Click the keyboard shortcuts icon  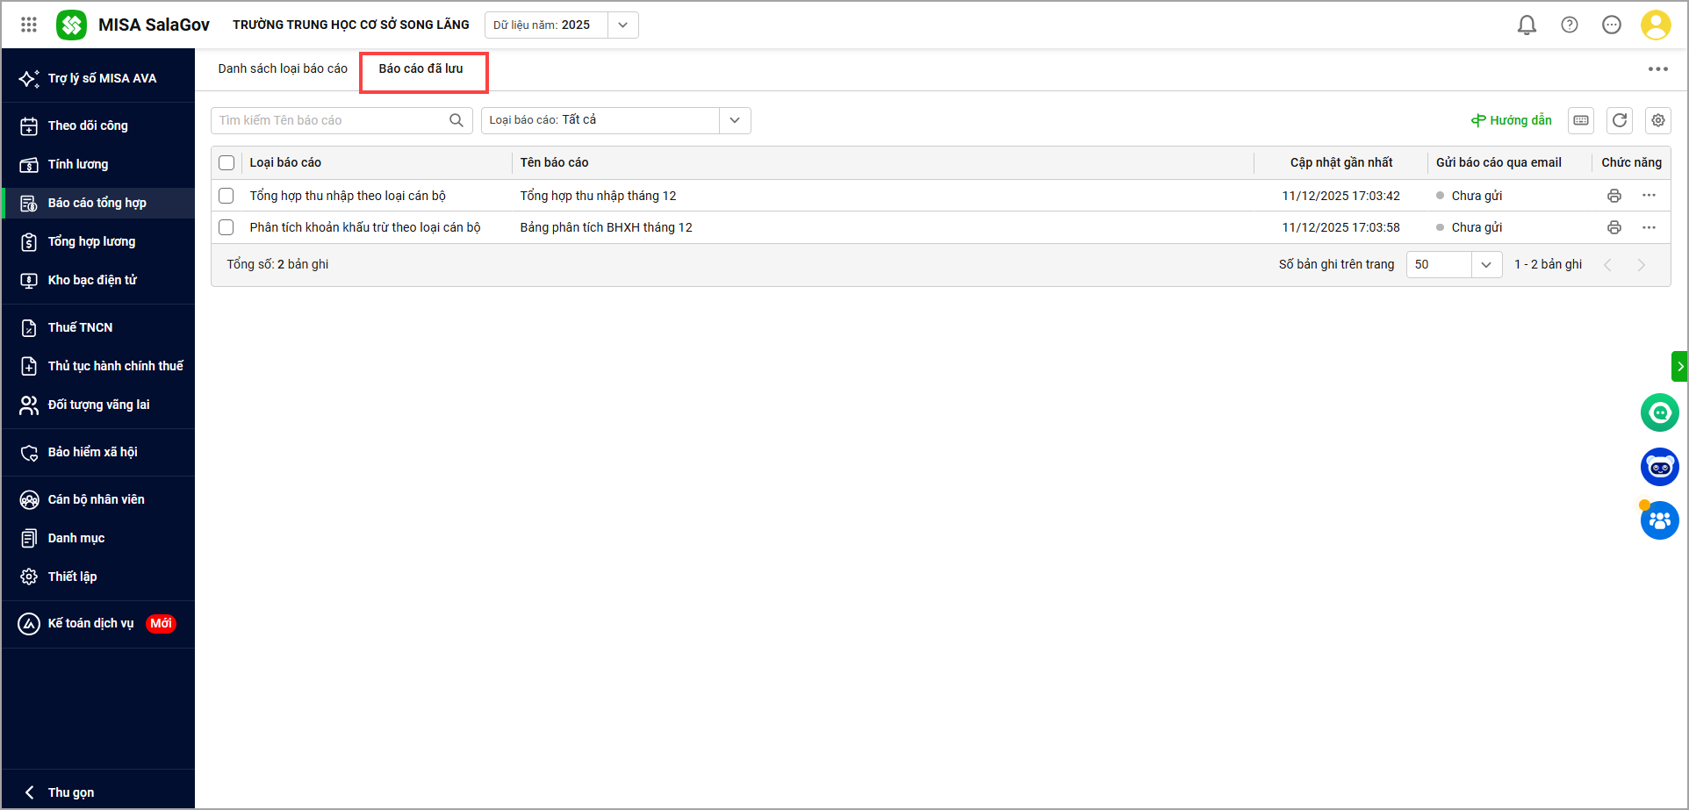point(1580,120)
